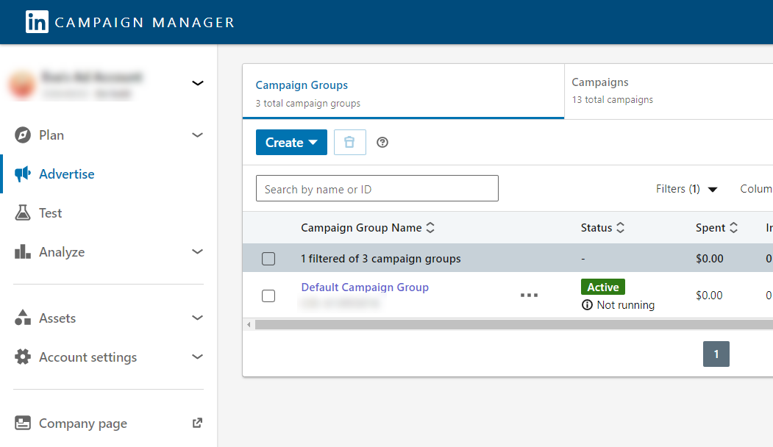Open the help question mark icon
Screen dimensions: 773x447
[x=382, y=143]
